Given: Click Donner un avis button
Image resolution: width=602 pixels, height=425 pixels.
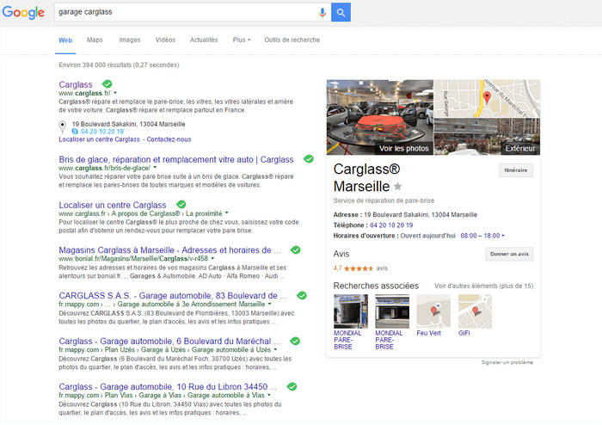Looking at the screenshot, I should (509, 254).
